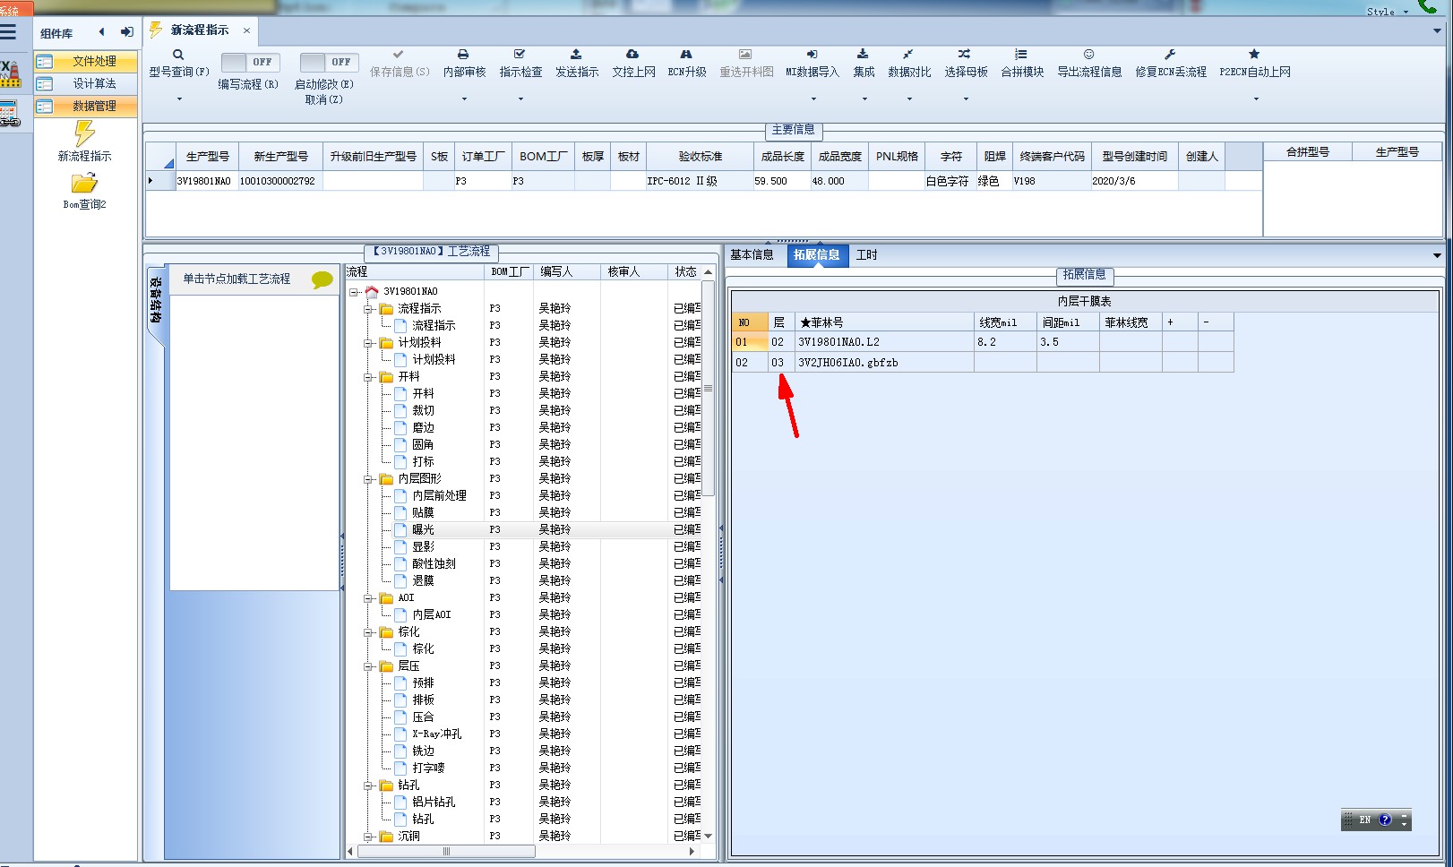Click the tree vertical scrollbar down arrow
This screenshot has height=867, width=1453.
tap(709, 836)
